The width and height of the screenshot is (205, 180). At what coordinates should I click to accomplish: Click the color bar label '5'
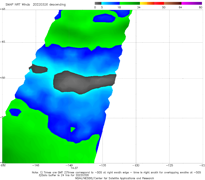102,7
